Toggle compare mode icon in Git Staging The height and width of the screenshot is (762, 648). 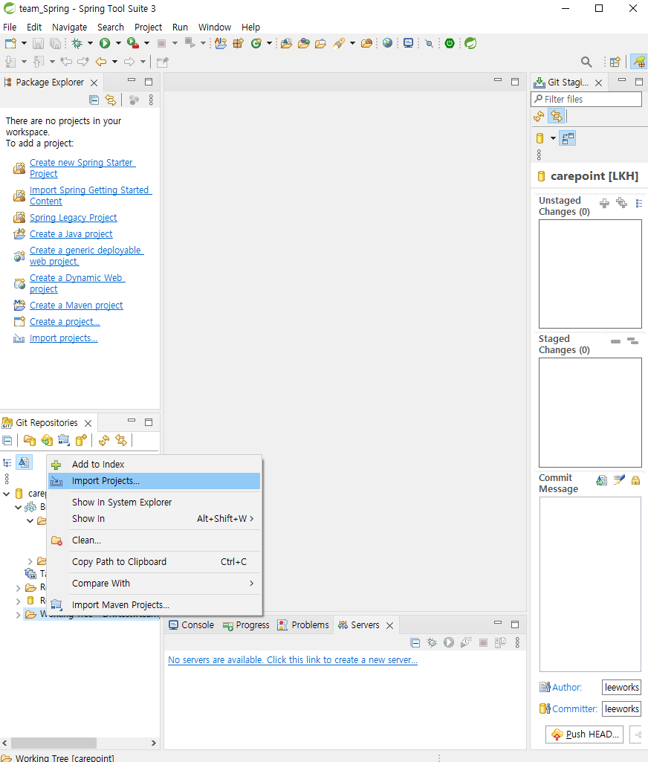[x=567, y=138]
